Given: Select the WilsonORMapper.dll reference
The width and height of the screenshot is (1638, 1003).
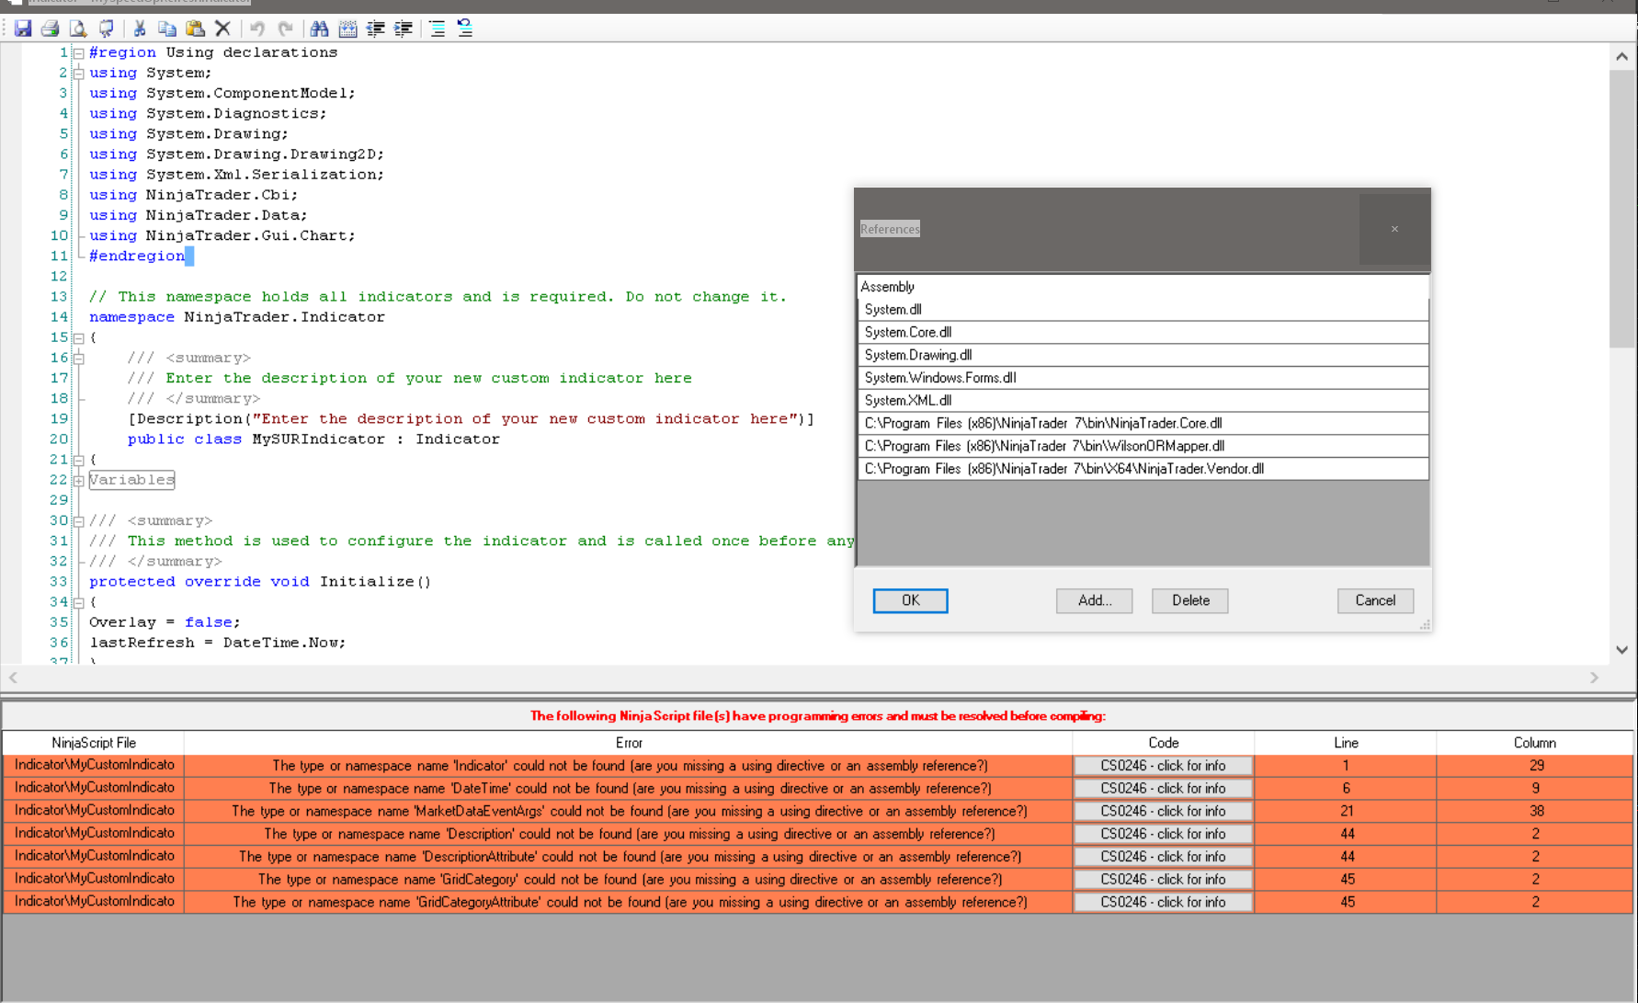Looking at the screenshot, I should 1143,446.
